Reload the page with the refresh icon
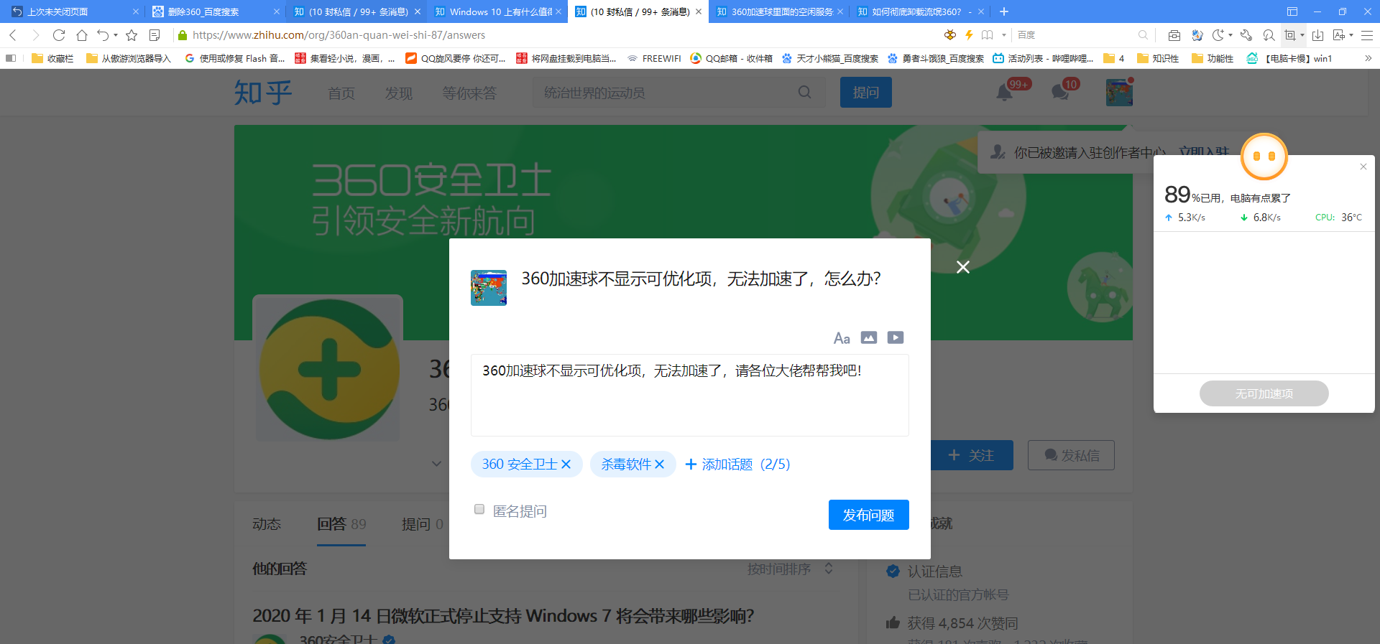The width and height of the screenshot is (1380, 644). 59,35
